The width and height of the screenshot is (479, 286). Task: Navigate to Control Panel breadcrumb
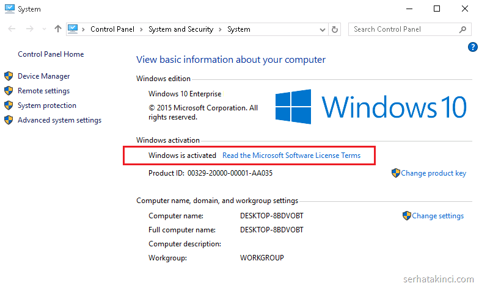coord(113,29)
